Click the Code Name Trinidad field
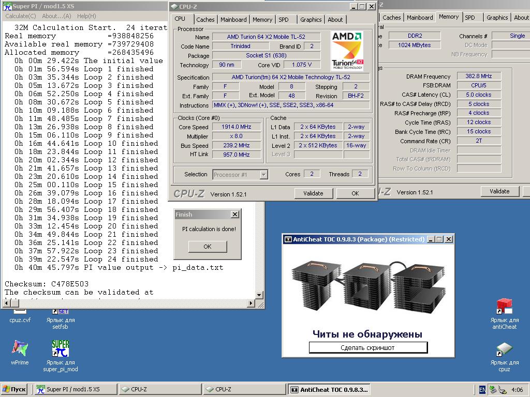The height and width of the screenshot is (397, 530). (x=240, y=46)
